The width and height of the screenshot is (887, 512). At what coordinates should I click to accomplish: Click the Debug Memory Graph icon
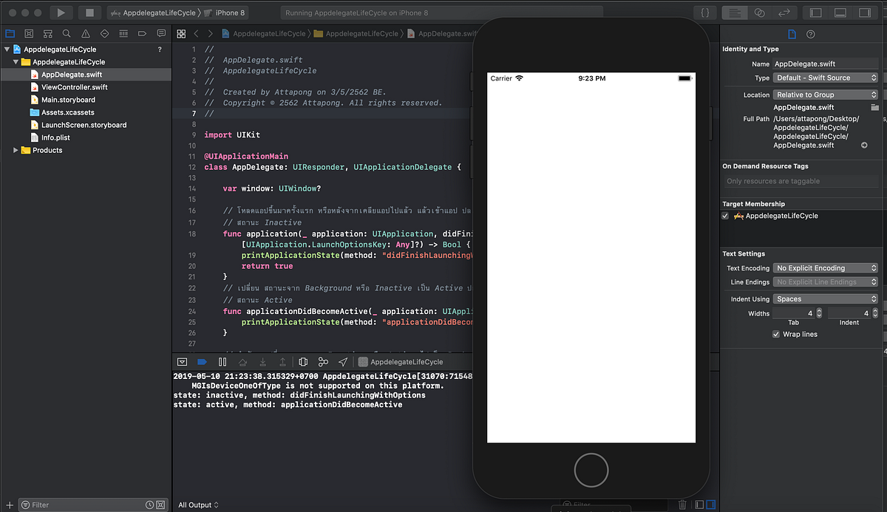coord(323,361)
